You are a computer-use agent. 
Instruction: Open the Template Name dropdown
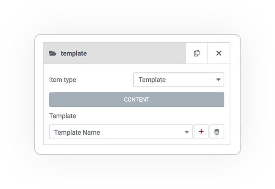tap(121, 132)
